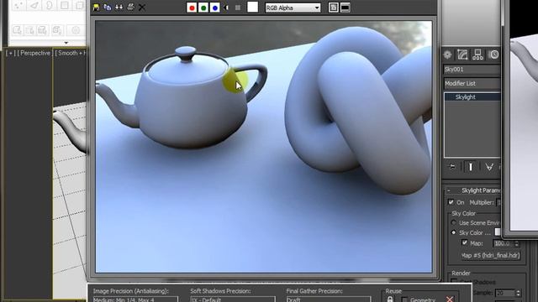Select Use Scene Environment radio button
Image resolution: width=538 pixels, height=302 pixels.
point(454,223)
